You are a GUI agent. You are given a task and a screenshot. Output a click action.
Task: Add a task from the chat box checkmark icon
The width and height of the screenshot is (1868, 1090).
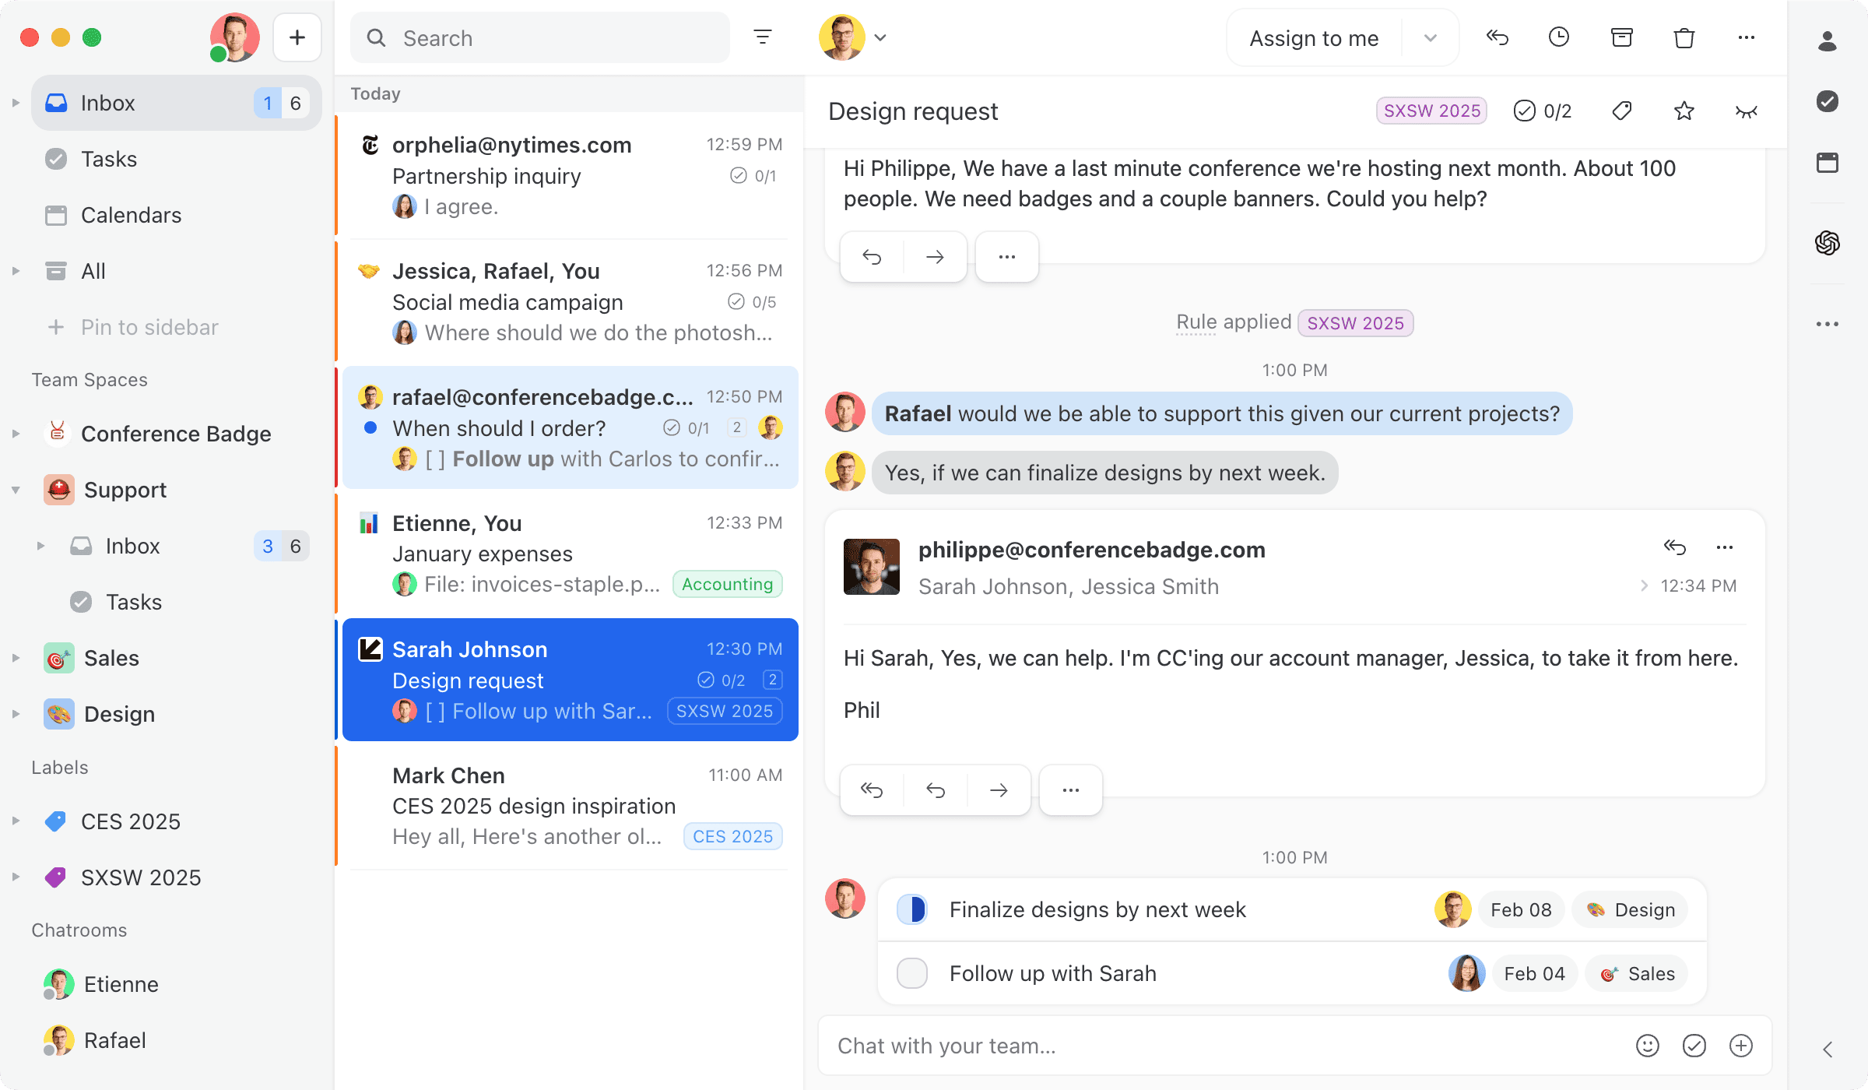click(x=1694, y=1046)
